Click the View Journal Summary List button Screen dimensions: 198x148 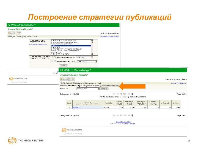[109, 86]
